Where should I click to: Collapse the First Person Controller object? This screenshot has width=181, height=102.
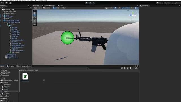pyautogui.click(x=3, y=20)
